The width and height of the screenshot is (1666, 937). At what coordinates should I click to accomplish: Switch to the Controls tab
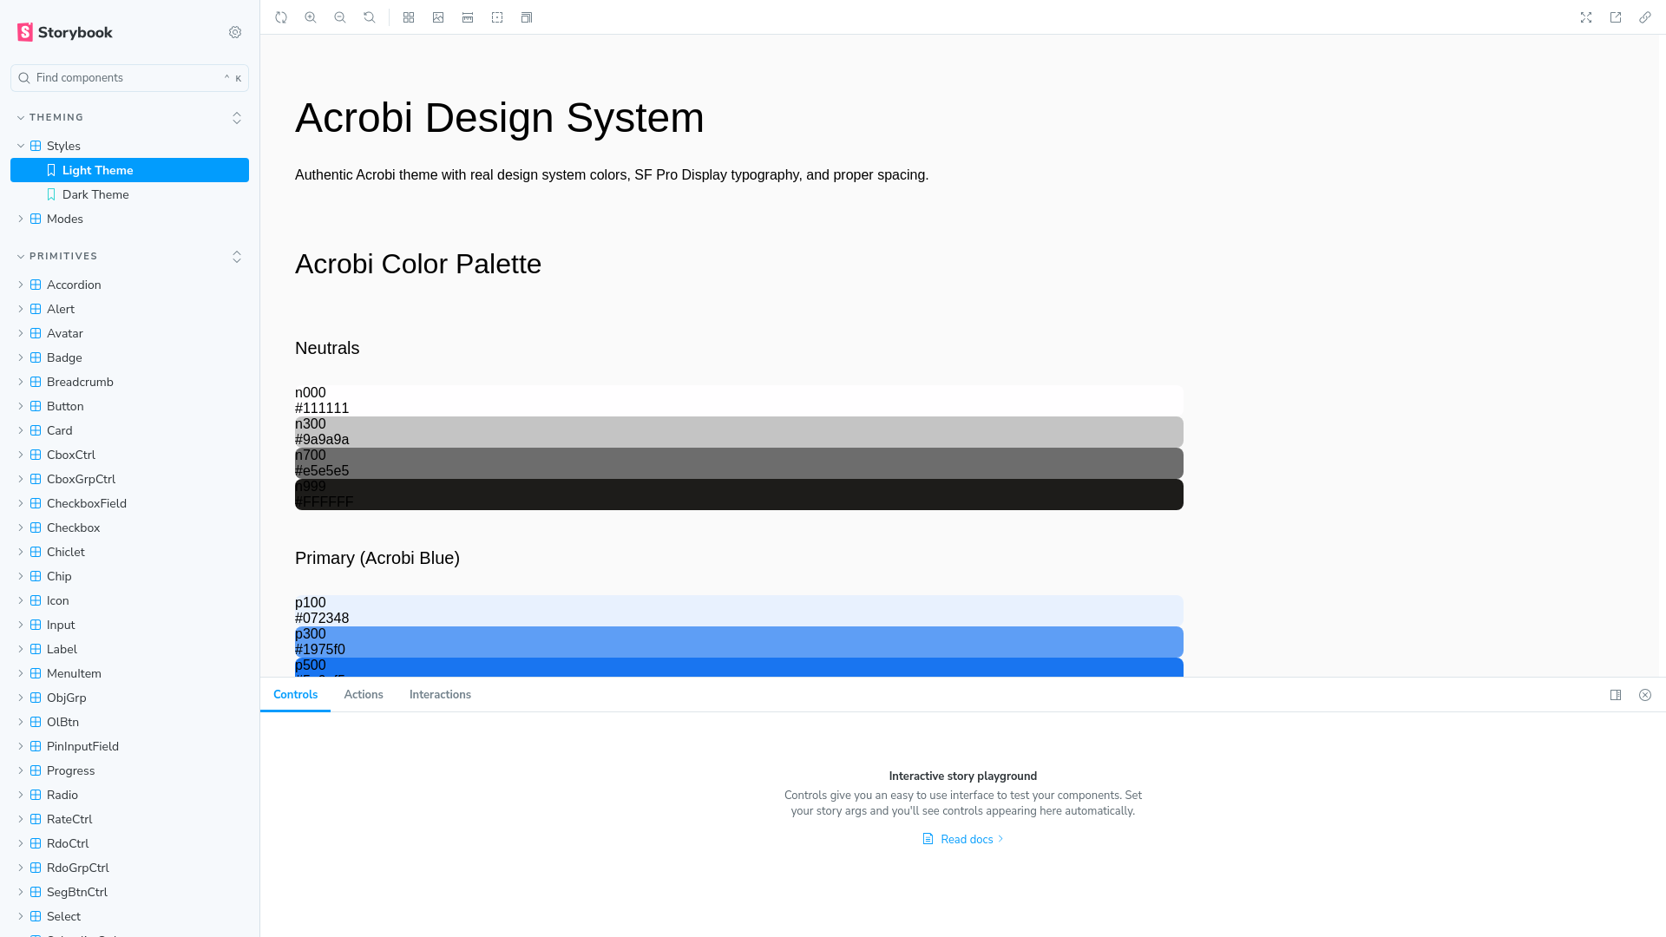click(x=295, y=695)
